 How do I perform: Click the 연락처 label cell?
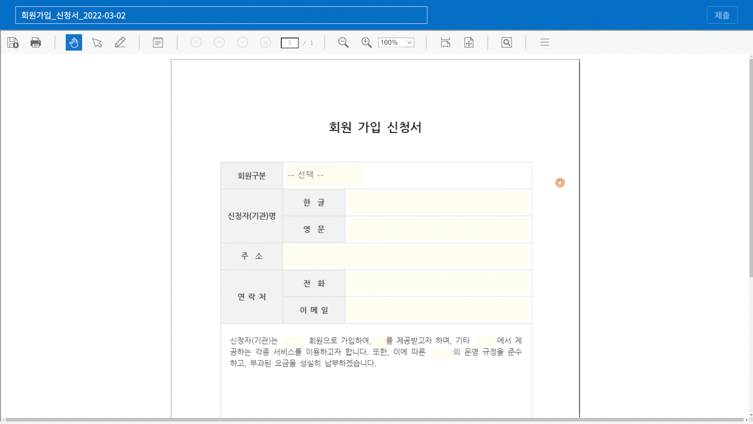pos(252,297)
